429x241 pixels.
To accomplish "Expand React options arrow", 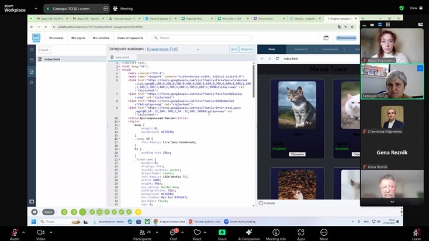I will click(205, 232).
